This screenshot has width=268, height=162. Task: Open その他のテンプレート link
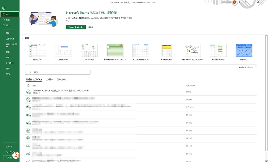(248, 67)
